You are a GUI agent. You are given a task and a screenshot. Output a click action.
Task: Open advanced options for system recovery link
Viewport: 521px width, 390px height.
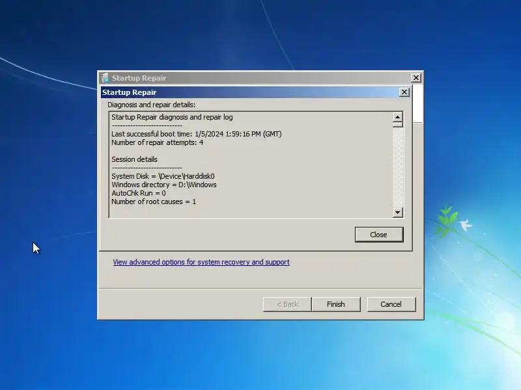point(201,262)
